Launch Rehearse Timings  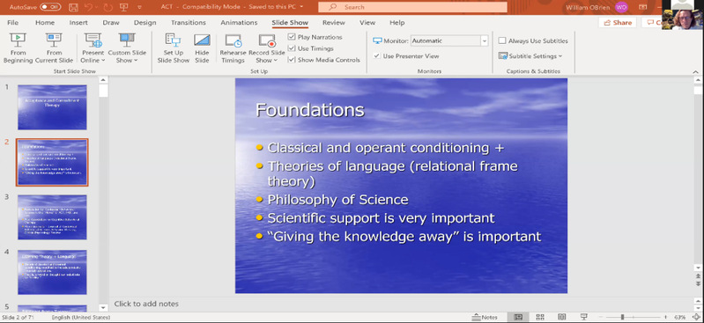click(x=233, y=48)
